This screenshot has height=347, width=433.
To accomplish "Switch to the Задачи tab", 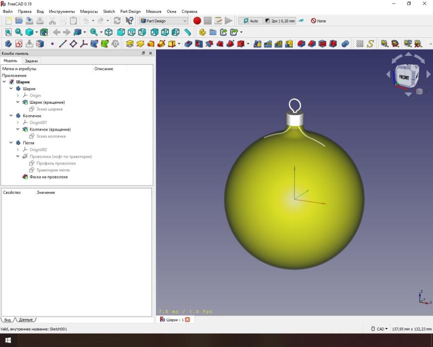I will click(x=31, y=61).
